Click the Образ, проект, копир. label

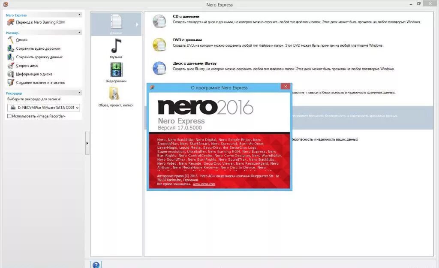tap(116, 105)
